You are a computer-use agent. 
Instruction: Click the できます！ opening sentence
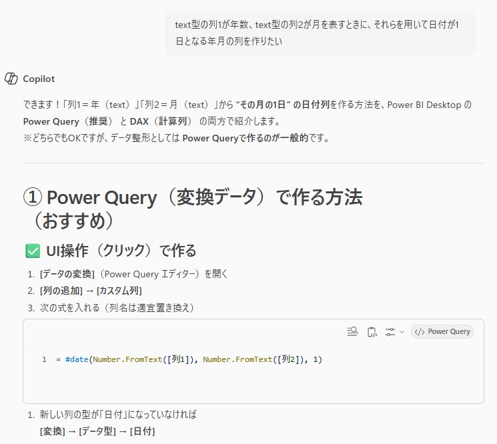coord(247,113)
